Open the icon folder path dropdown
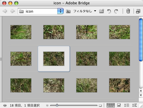143x108 pixels. [x=60, y=11]
